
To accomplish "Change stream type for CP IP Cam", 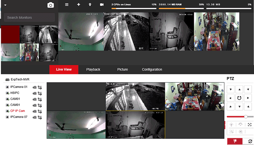I will click(40, 111).
